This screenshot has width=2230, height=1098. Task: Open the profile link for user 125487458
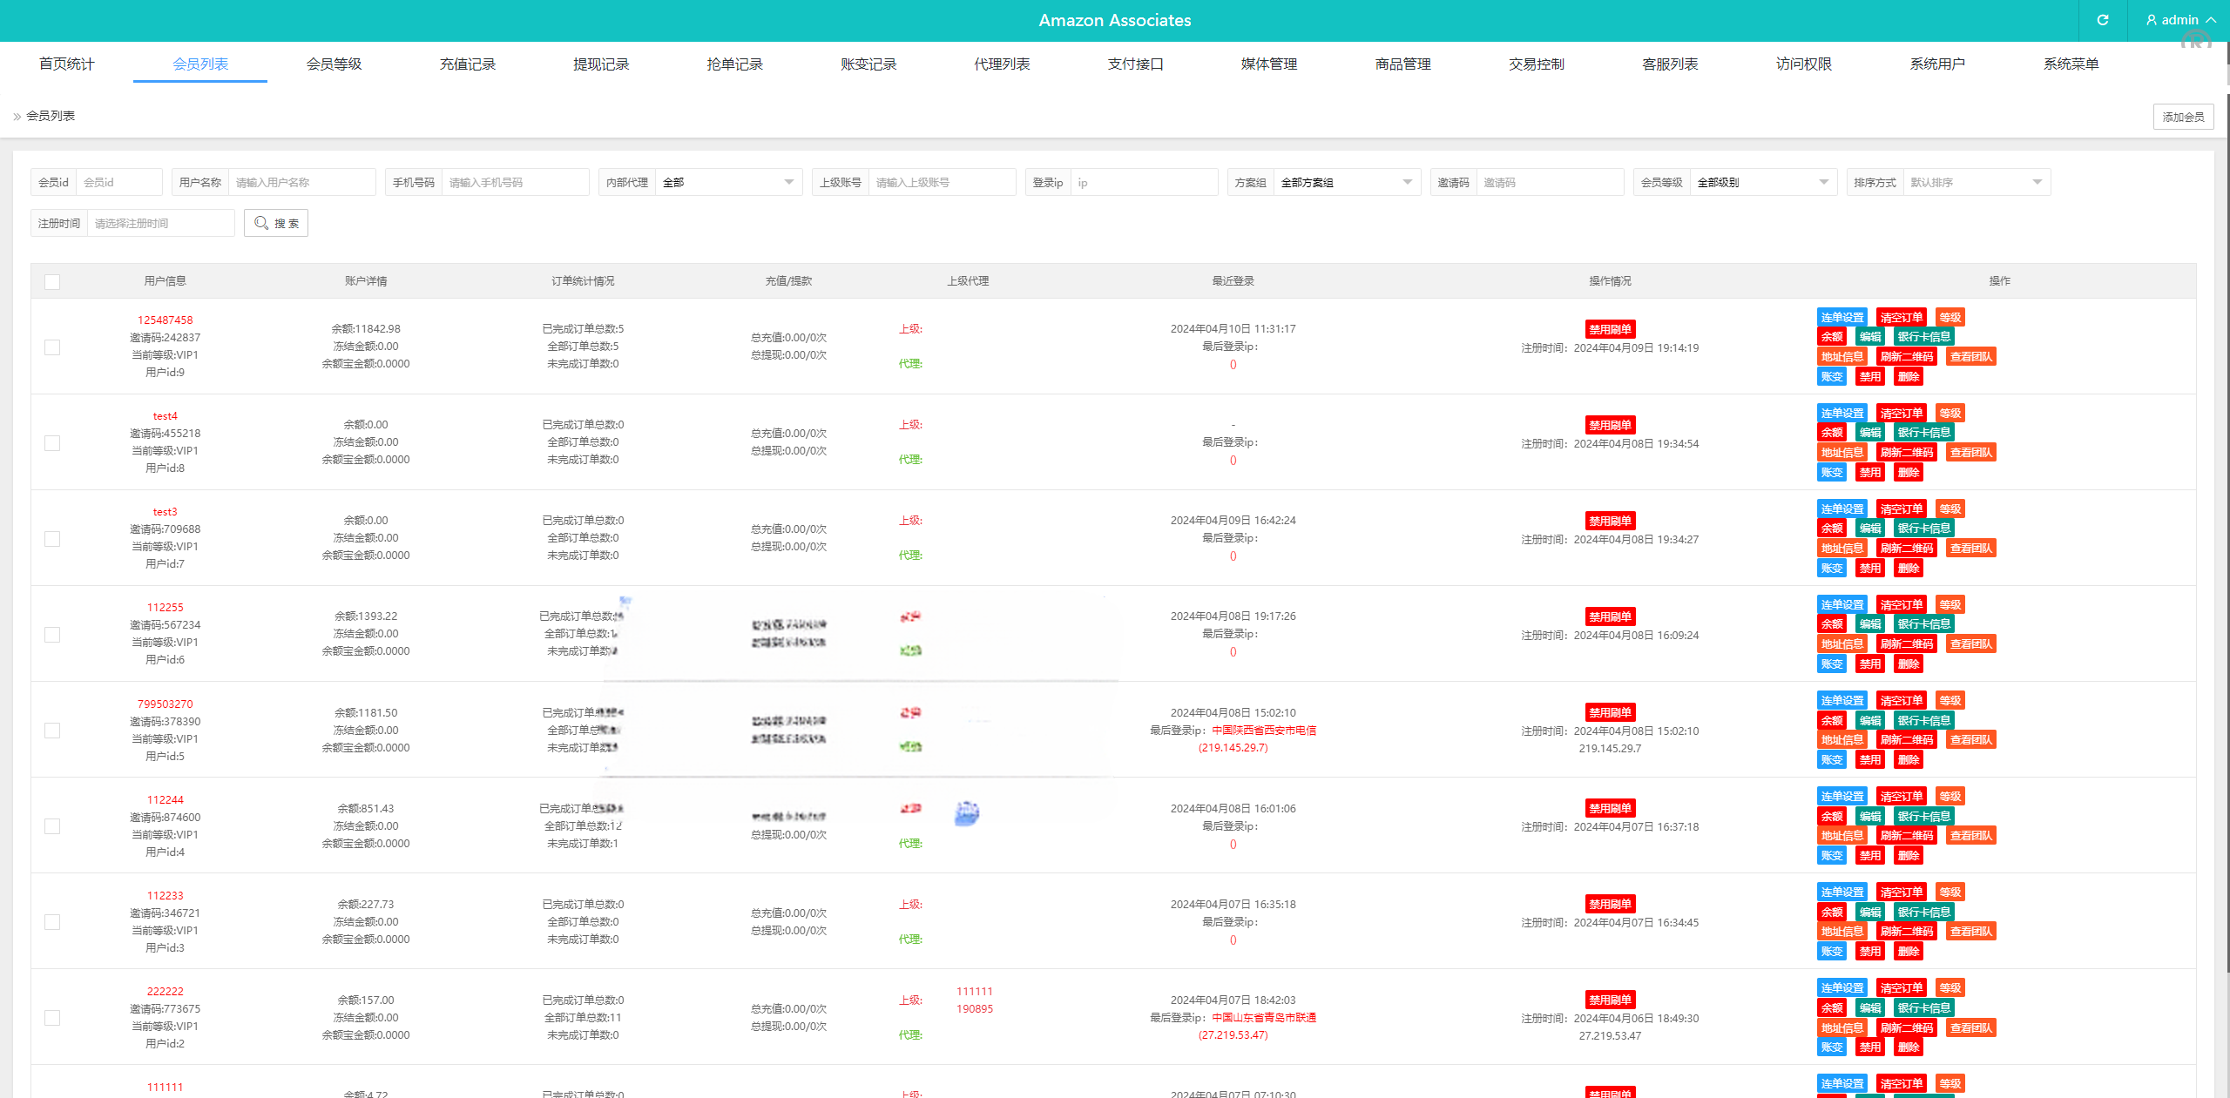pos(166,320)
